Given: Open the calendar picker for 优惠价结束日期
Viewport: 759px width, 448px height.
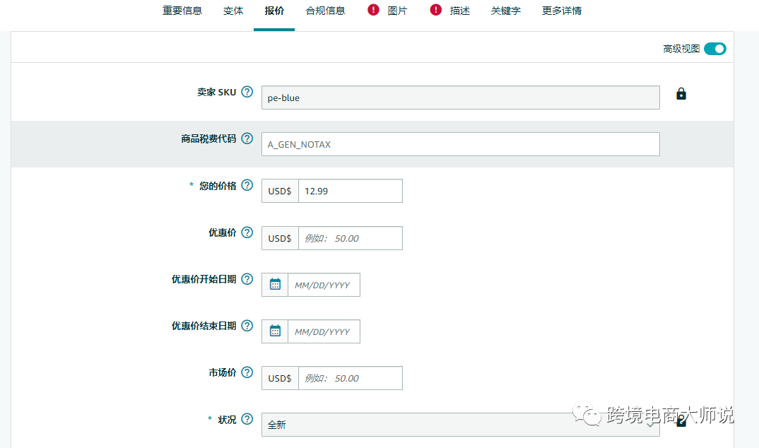Looking at the screenshot, I should 275,331.
